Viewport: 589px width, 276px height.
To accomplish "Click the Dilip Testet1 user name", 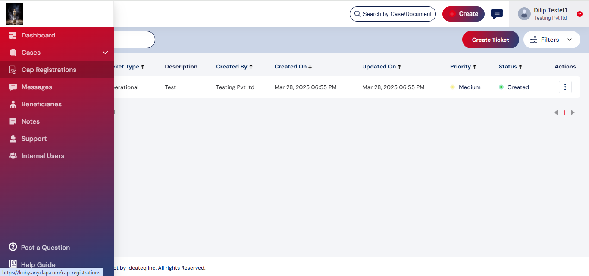I will coord(551,10).
